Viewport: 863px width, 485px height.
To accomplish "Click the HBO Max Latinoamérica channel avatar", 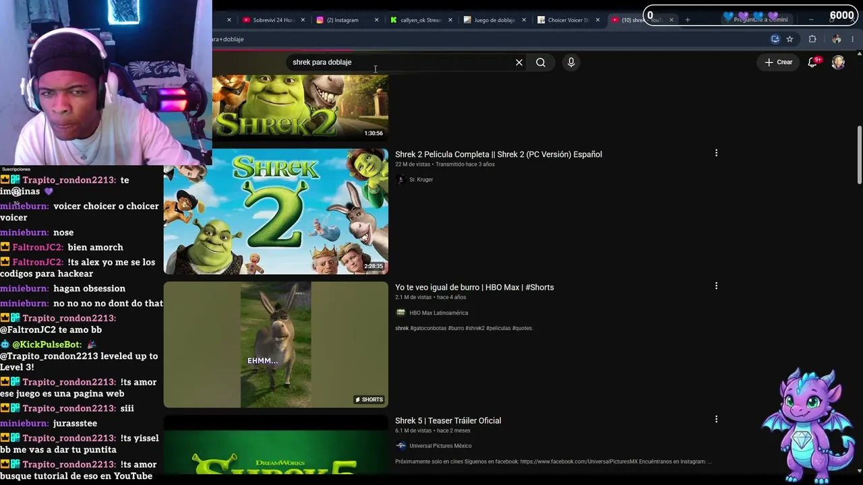I will pos(400,313).
